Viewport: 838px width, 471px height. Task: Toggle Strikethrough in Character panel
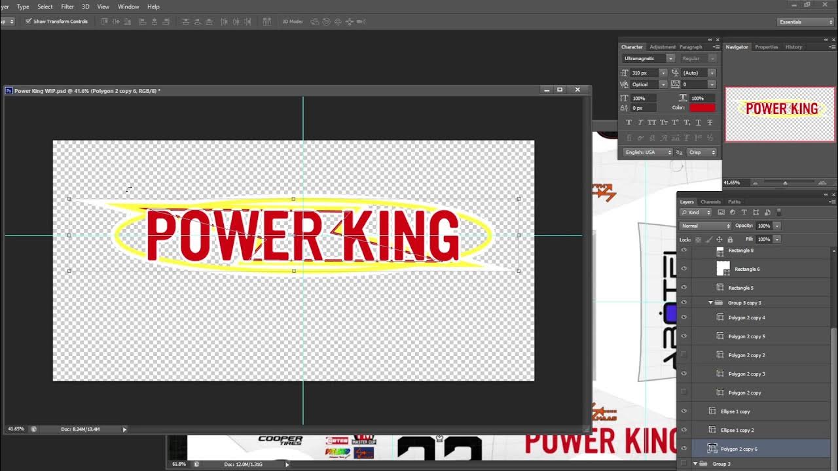pos(710,122)
